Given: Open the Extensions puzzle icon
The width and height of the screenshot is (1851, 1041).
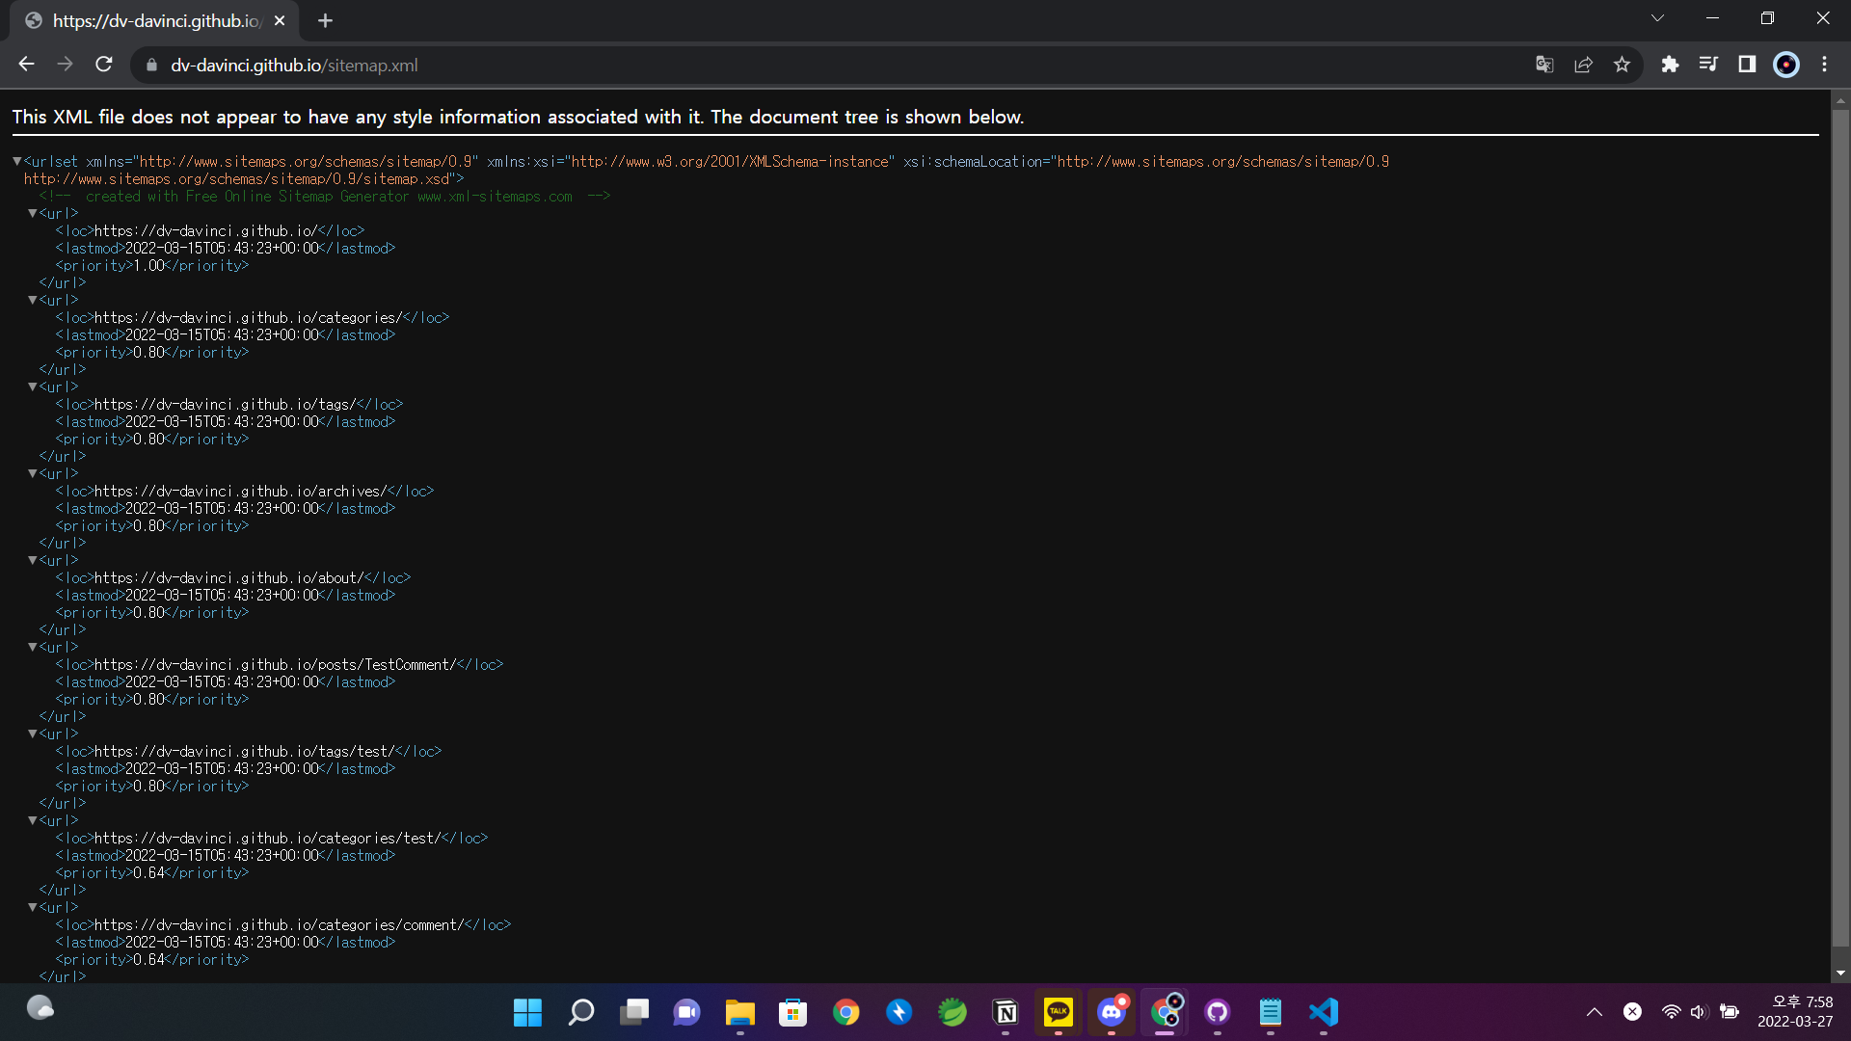Looking at the screenshot, I should [x=1670, y=65].
